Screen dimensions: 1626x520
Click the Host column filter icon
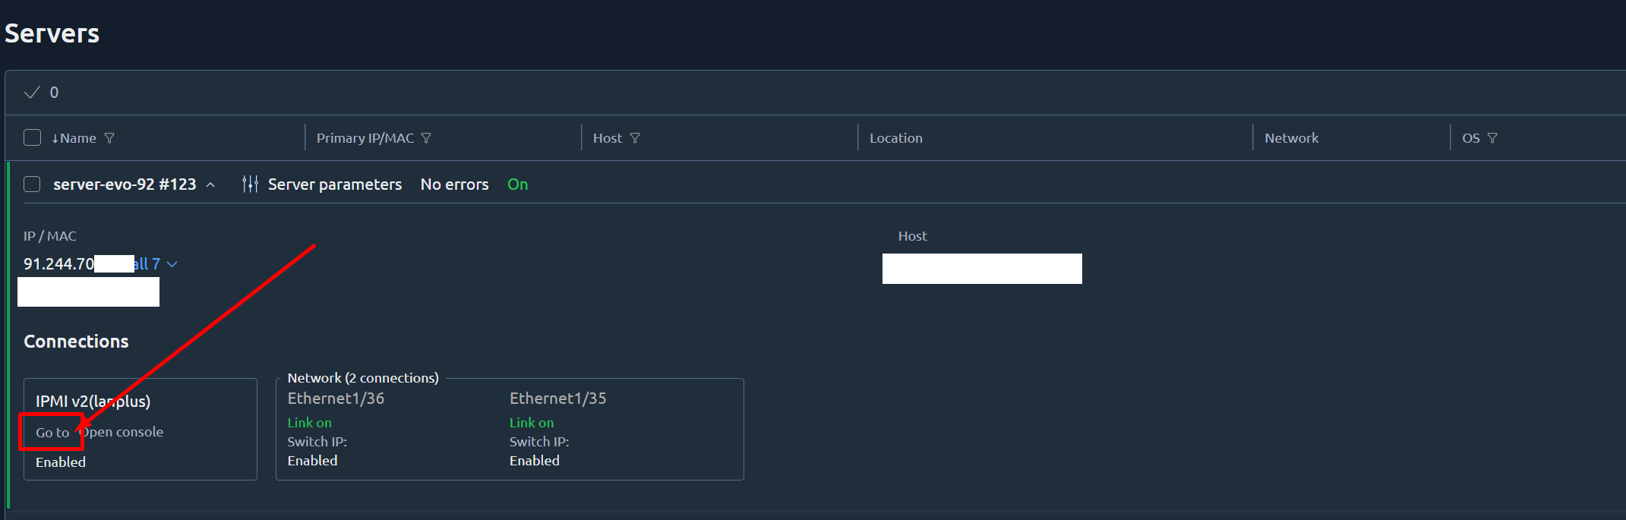(635, 138)
